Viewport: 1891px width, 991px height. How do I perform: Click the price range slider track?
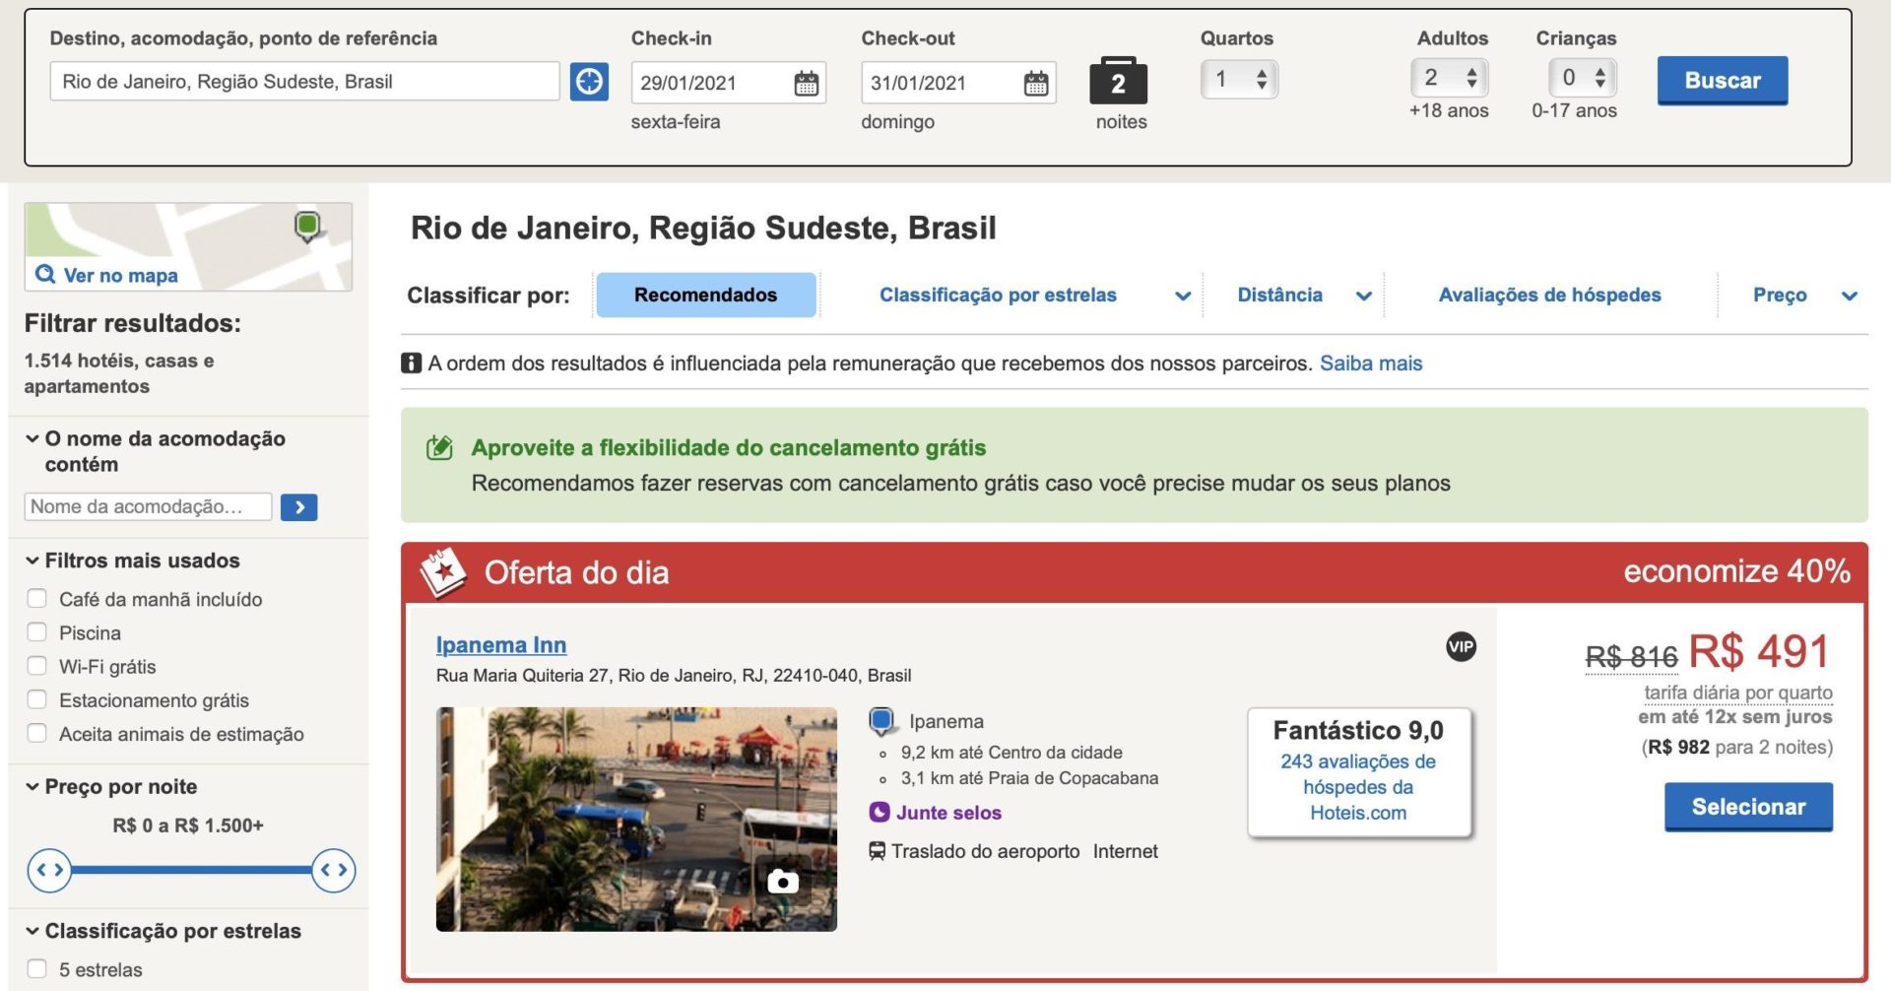point(191,871)
